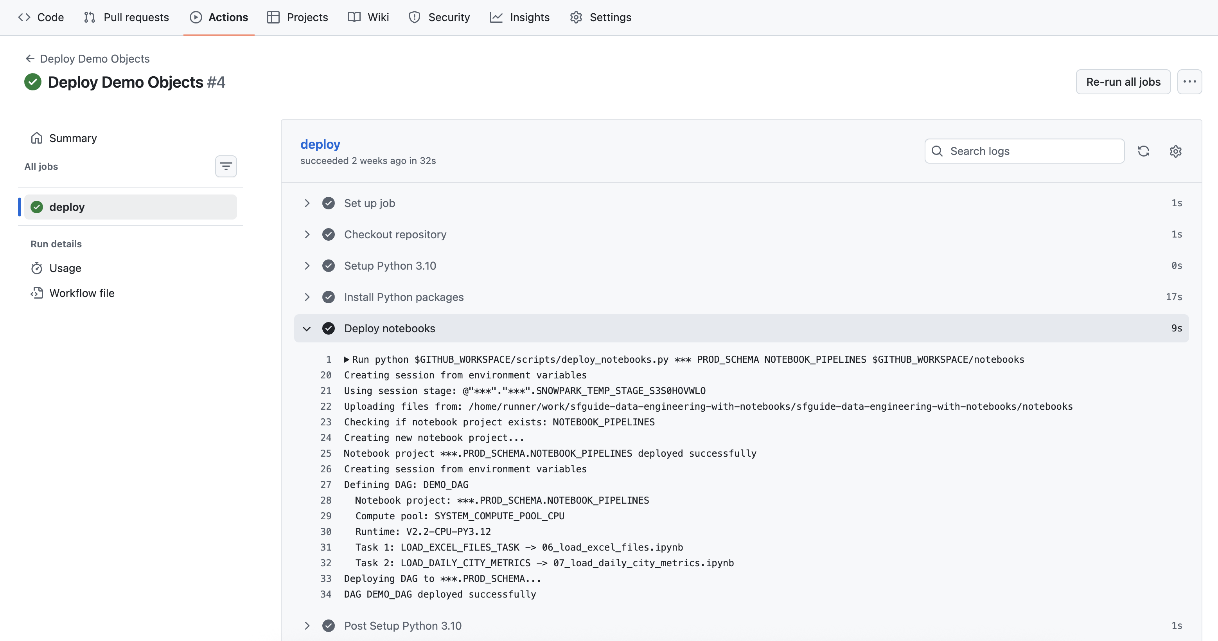Click the status check on Post Setup Python
1218x641 pixels.
328,626
